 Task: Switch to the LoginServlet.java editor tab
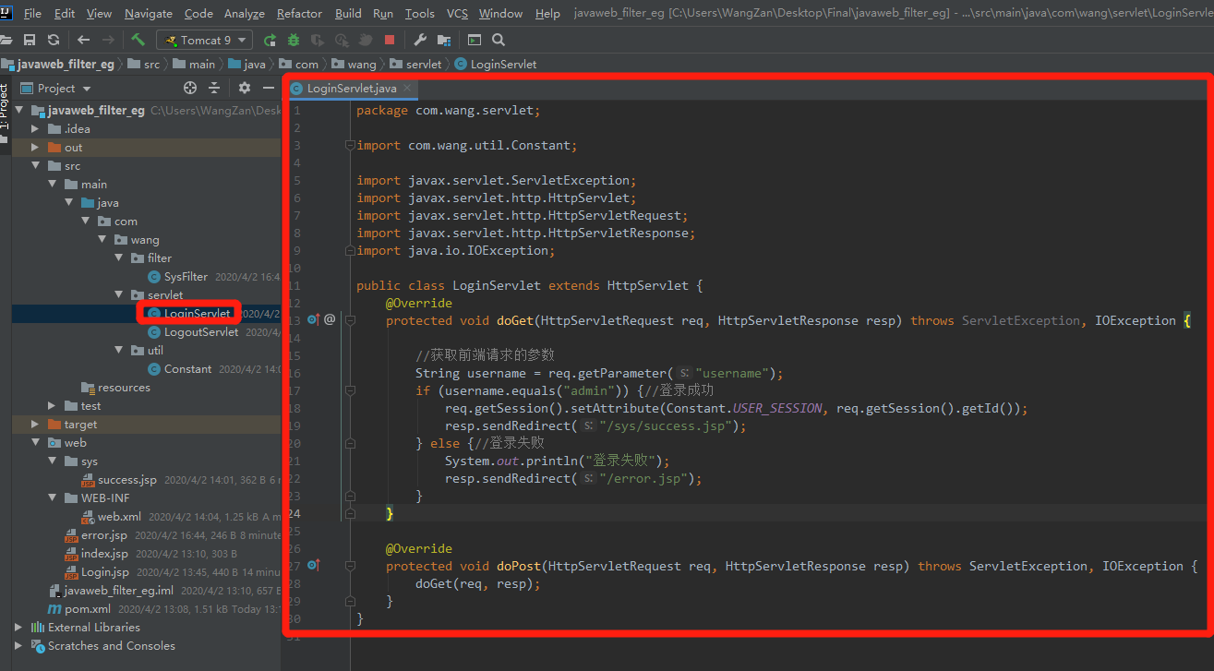point(351,89)
